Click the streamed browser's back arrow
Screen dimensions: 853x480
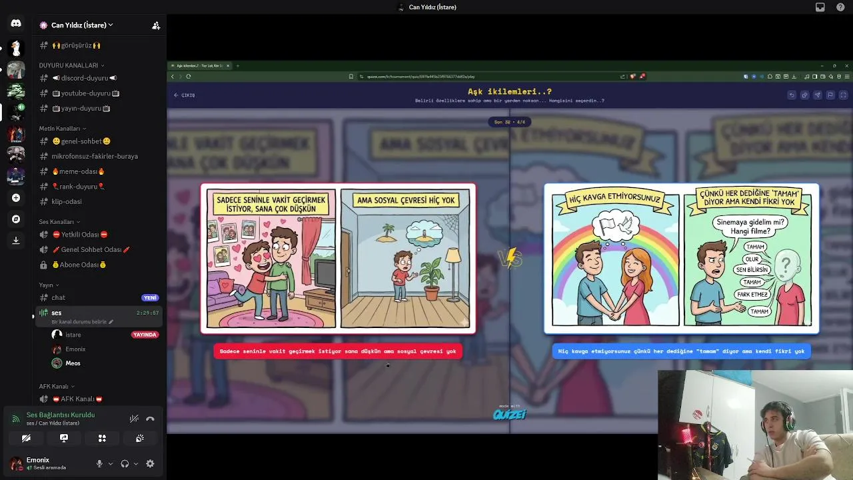173,76
